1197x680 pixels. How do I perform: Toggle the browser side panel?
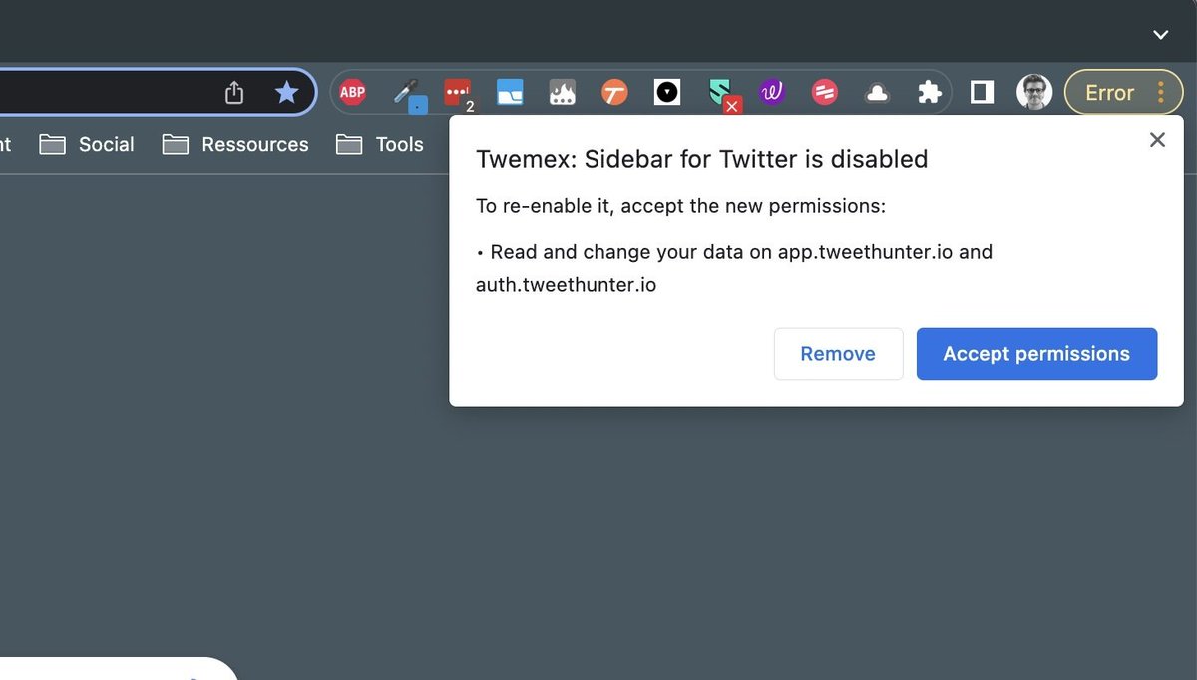pyautogui.click(x=983, y=93)
